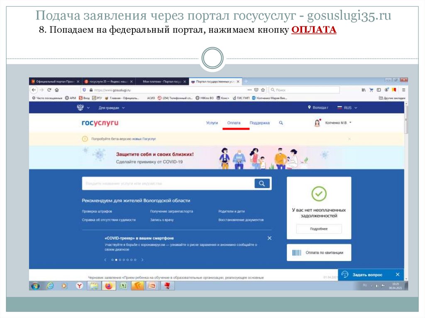
Task: Switch to the Мои платежи tab
Action: 163,82
